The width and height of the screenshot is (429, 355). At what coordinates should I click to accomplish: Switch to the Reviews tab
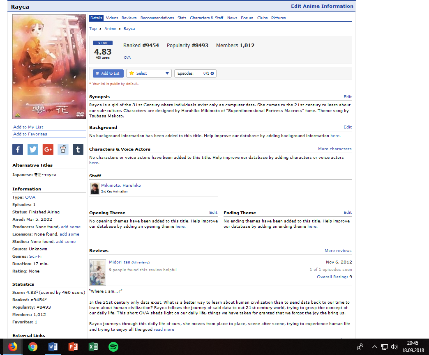click(x=129, y=18)
